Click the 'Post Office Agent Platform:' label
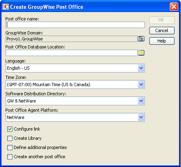This screenshot has height=167, width=181. point(32,110)
